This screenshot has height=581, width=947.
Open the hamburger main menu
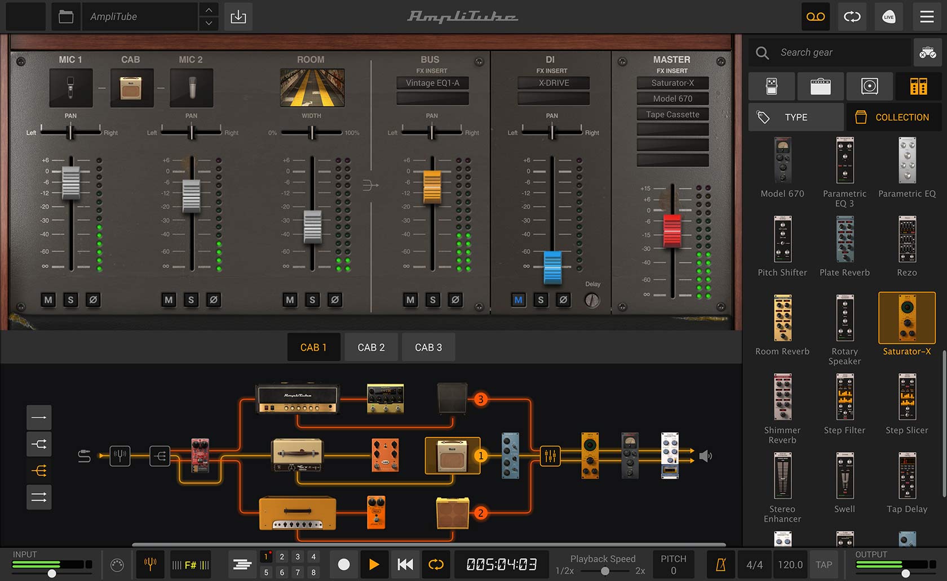pos(927,17)
